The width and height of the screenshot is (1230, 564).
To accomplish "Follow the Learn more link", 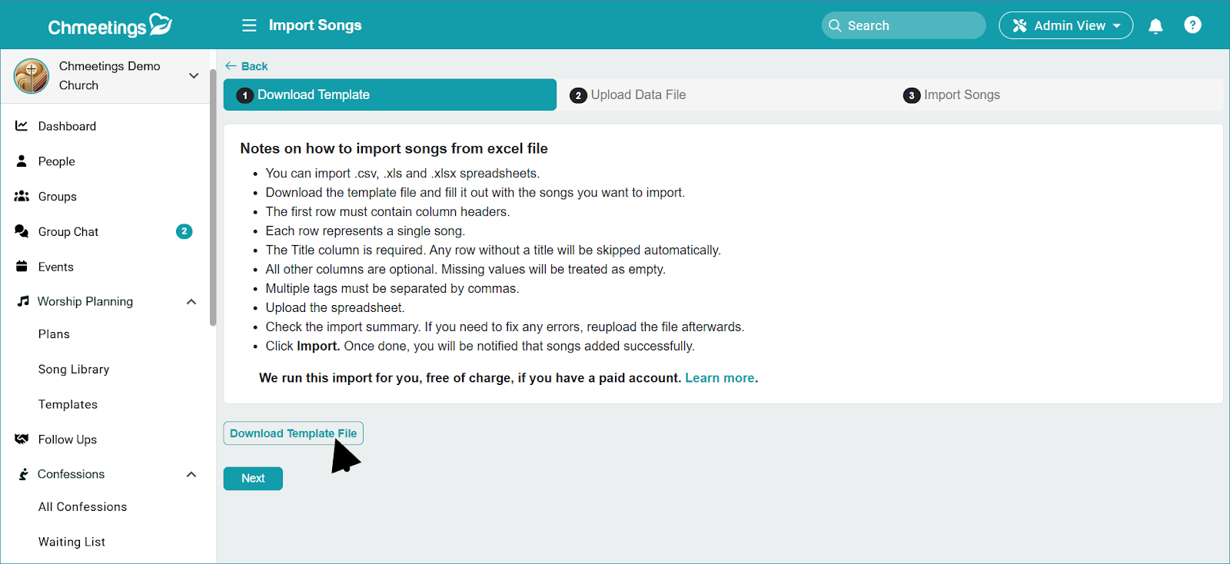I will click(x=720, y=378).
